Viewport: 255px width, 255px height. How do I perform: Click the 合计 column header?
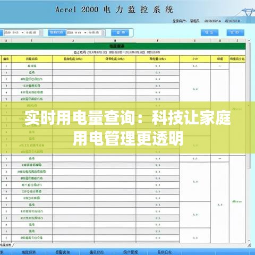(x=195, y=59)
